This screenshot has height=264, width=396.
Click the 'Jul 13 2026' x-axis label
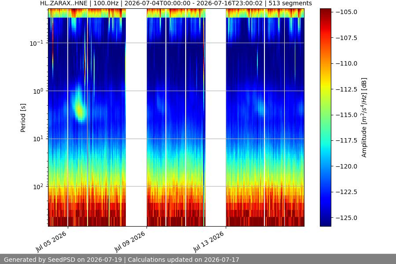[x=209, y=242]
